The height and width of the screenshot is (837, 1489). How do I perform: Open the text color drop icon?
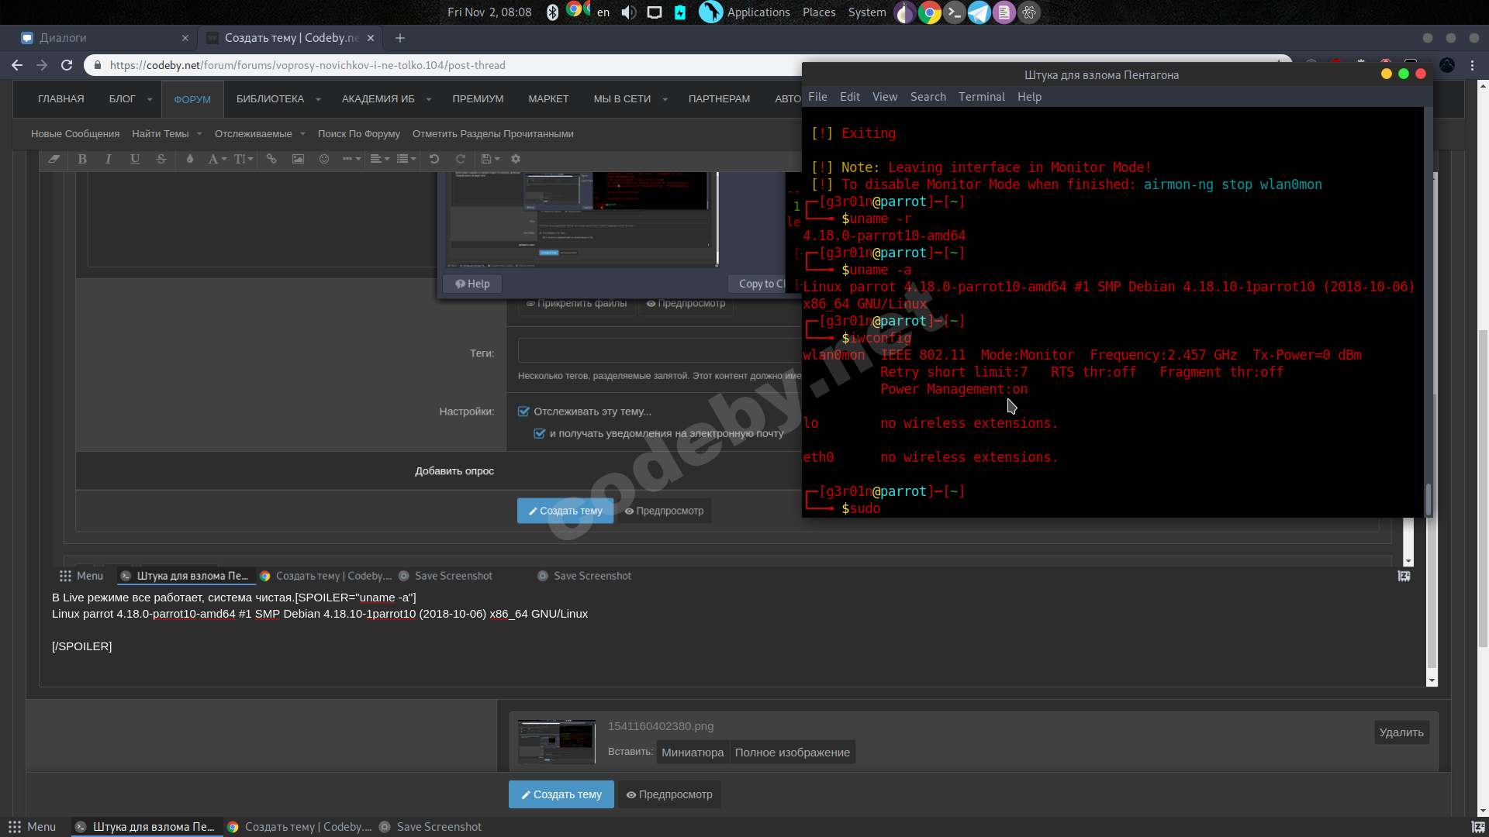coord(190,159)
